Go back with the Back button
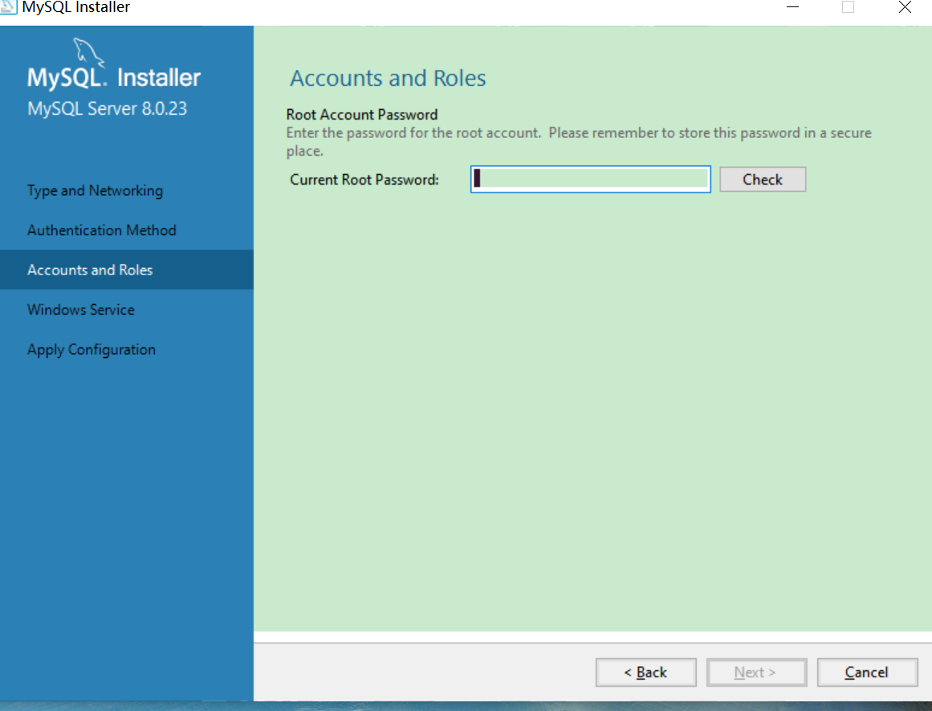This screenshot has width=932, height=711. click(x=645, y=672)
